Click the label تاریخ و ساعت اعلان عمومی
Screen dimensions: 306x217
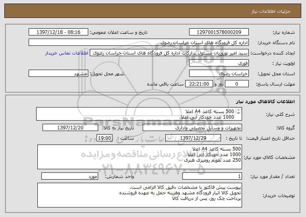[119, 33]
